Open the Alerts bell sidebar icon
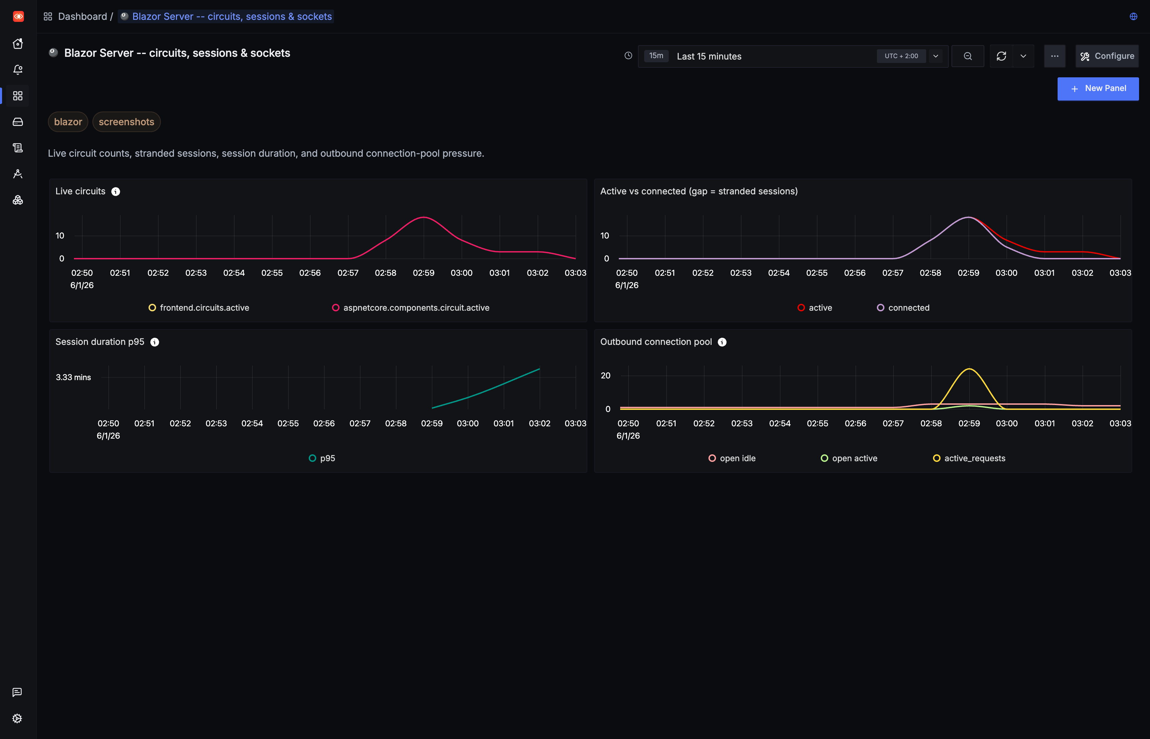Screen dimensions: 1150x739 tap(18, 70)
